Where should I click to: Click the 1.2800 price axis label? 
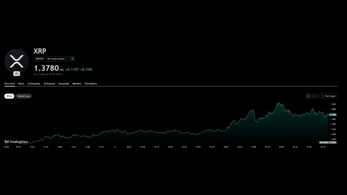click(333, 139)
